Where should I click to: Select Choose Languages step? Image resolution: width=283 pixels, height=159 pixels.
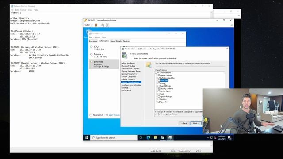pyautogui.click(x=129, y=76)
